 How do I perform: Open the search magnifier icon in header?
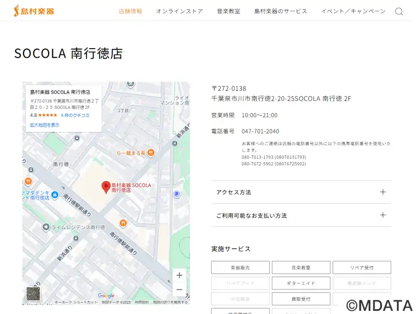click(399, 12)
